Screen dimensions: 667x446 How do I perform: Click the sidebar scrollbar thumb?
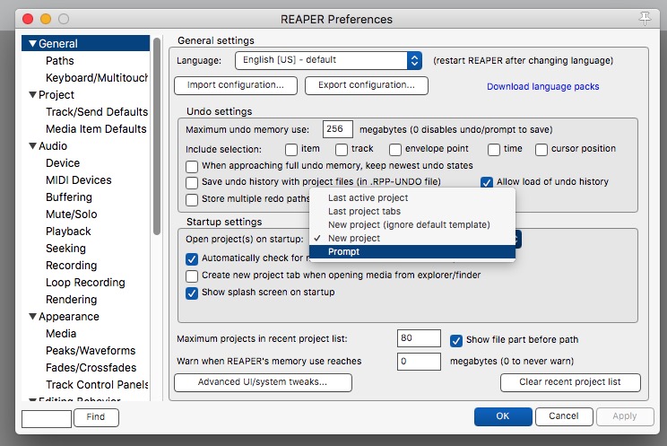coord(157,136)
